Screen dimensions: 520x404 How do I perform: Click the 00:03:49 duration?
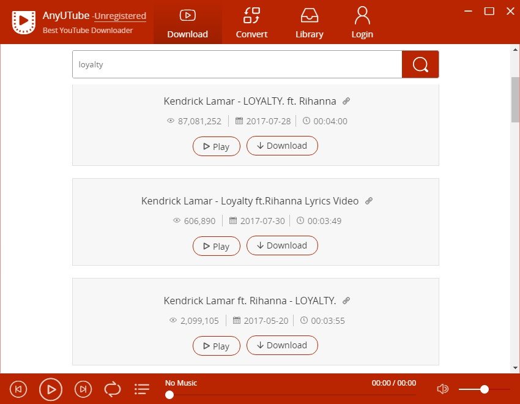click(x=324, y=221)
